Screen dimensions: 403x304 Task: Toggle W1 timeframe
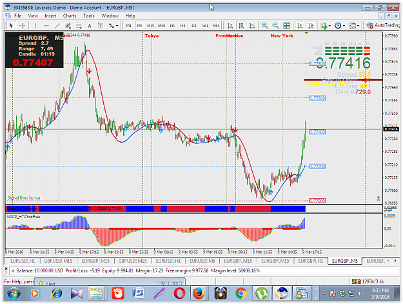click(x=205, y=25)
